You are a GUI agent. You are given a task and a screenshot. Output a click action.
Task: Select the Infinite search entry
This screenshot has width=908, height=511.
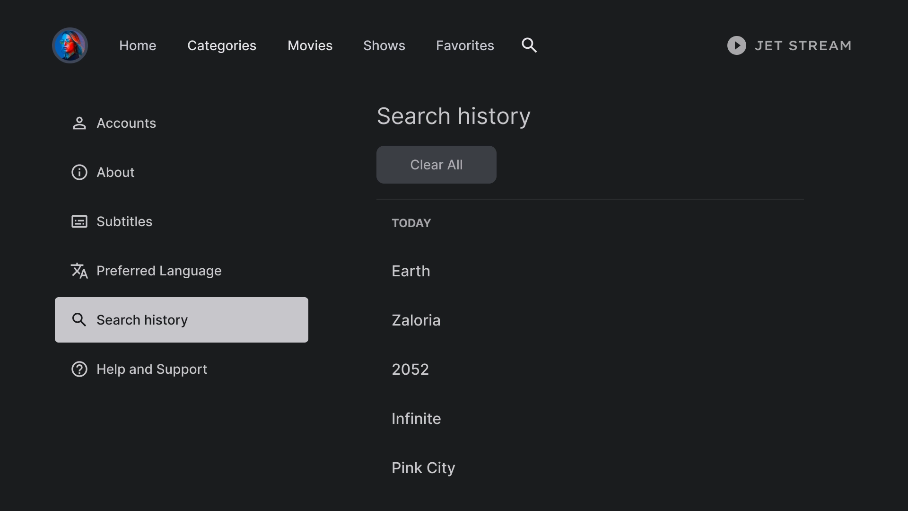(x=416, y=419)
